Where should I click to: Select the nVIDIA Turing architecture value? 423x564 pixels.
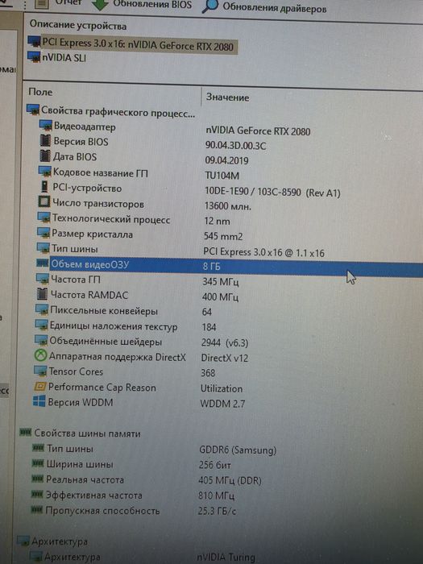coord(226,558)
